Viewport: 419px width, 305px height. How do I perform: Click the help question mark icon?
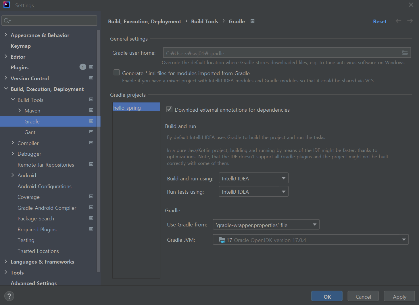9,296
